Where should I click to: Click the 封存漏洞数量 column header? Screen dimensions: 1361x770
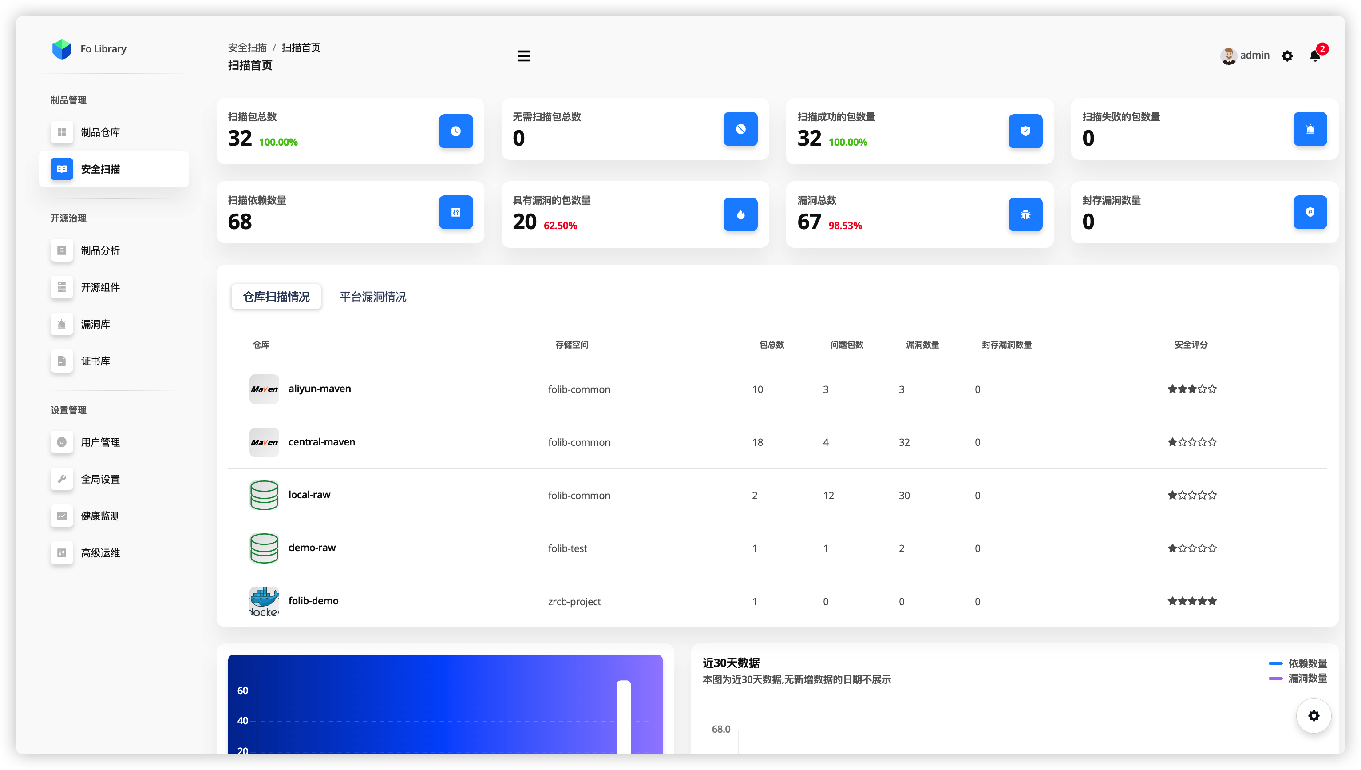1006,345
